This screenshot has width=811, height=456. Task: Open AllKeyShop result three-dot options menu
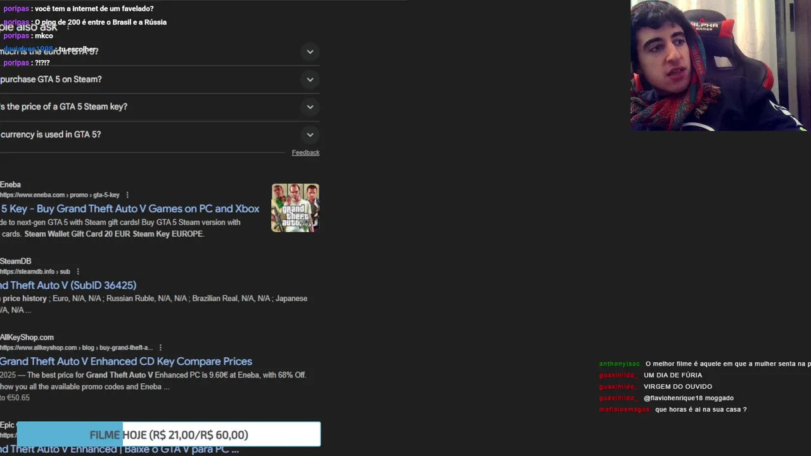tap(160, 348)
